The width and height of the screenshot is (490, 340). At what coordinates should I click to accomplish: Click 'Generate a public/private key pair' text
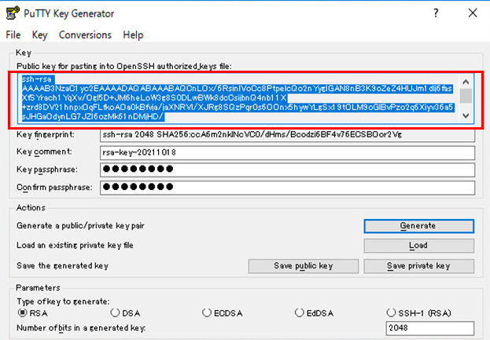pyautogui.click(x=80, y=226)
